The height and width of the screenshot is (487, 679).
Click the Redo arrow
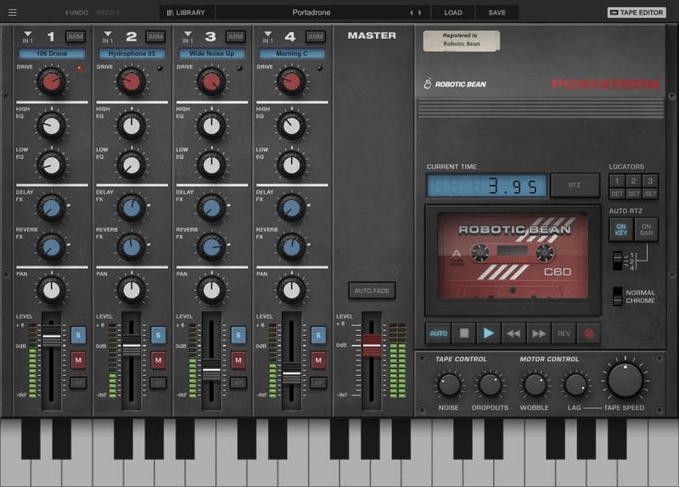click(x=108, y=13)
